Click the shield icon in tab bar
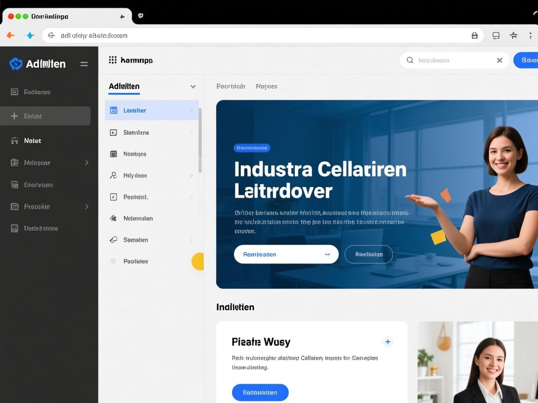The image size is (538, 403). tap(141, 16)
